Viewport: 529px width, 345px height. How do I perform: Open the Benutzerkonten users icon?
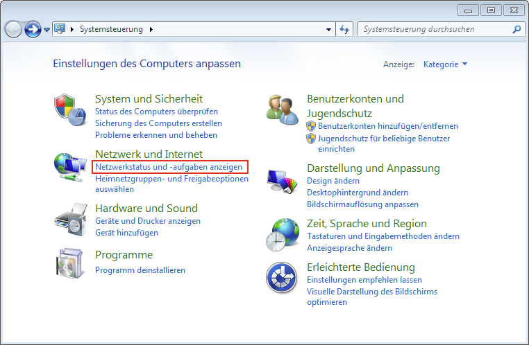pyautogui.click(x=283, y=109)
